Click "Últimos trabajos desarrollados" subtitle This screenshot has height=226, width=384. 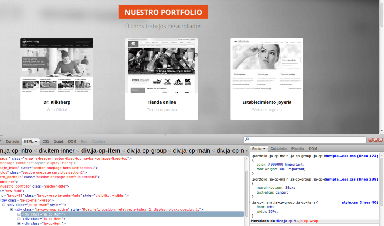[x=163, y=26]
